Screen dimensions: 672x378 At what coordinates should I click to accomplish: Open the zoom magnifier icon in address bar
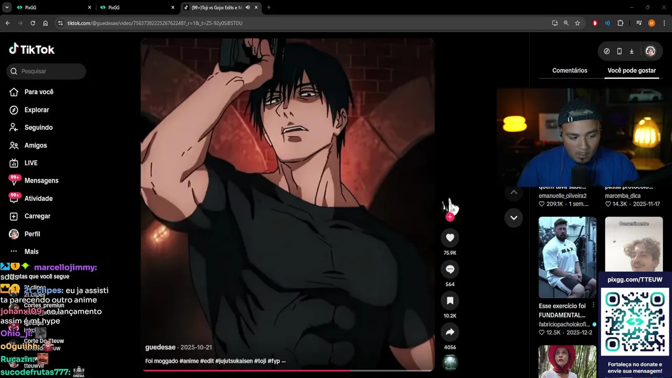tap(566, 23)
